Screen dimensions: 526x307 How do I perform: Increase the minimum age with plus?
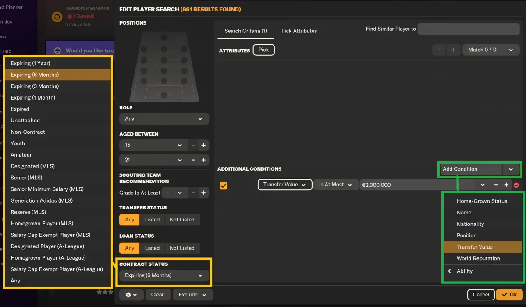[x=203, y=145]
